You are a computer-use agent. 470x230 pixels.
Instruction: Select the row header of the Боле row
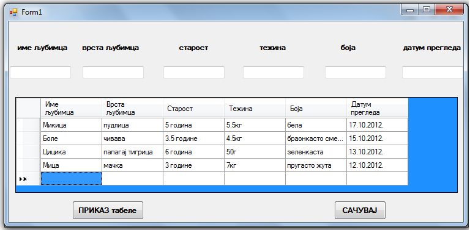28,138
